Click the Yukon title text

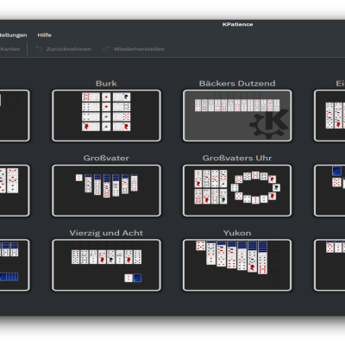click(x=237, y=233)
